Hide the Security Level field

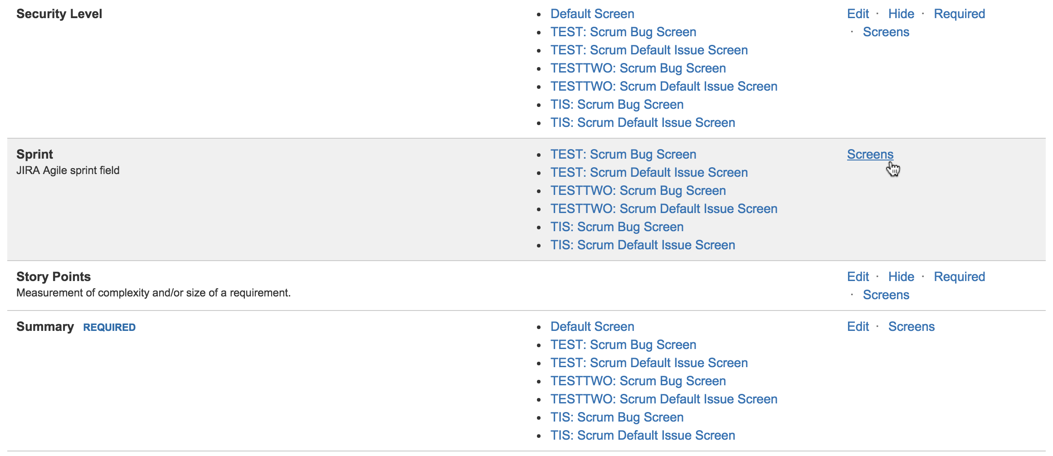[901, 14]
